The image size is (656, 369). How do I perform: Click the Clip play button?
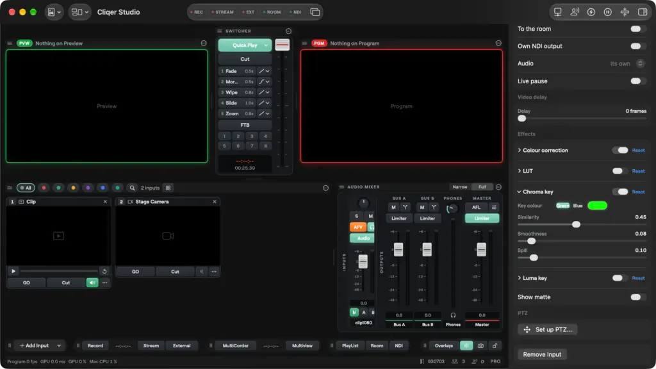13,271
